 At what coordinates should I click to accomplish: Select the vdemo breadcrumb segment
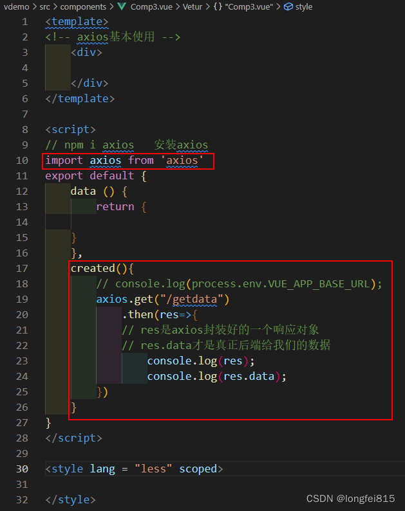(16, 6)
